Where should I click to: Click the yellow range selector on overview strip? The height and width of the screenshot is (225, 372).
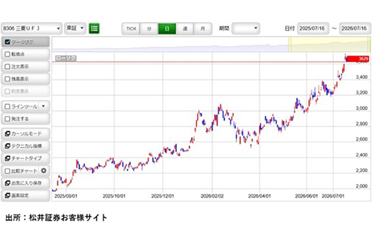(329, 44)
